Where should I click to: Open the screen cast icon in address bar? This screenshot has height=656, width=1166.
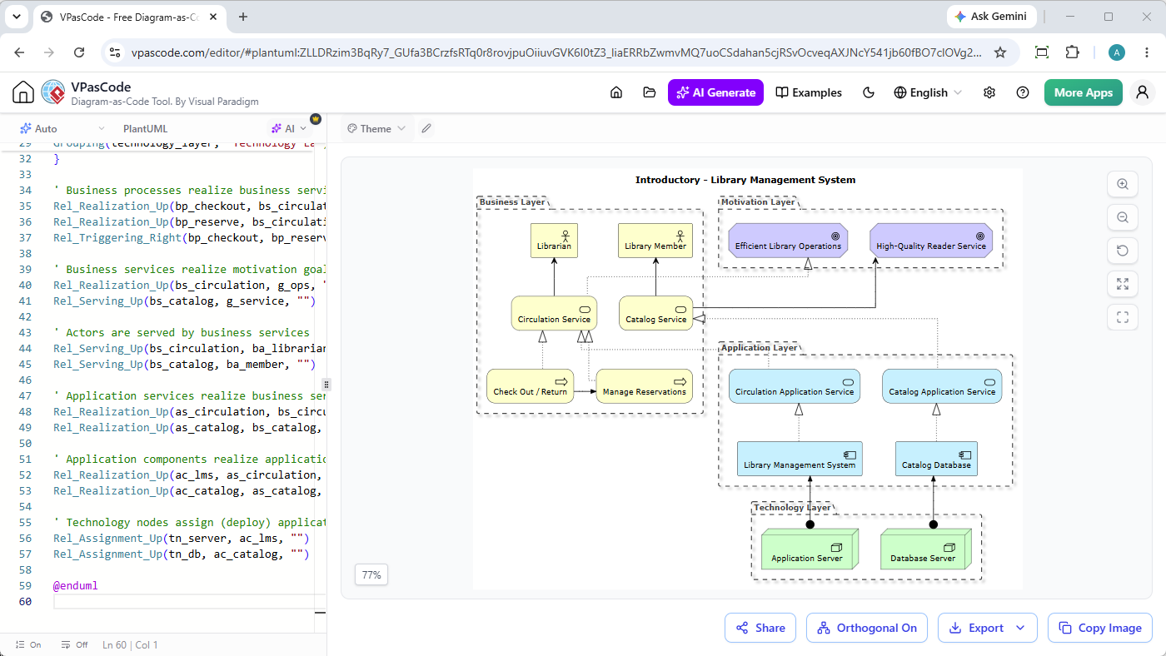pyautogui.click(x=1041, y=52)
